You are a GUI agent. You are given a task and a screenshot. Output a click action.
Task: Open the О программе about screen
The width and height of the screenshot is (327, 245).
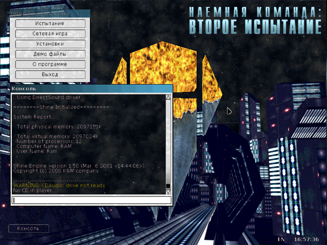50,64
